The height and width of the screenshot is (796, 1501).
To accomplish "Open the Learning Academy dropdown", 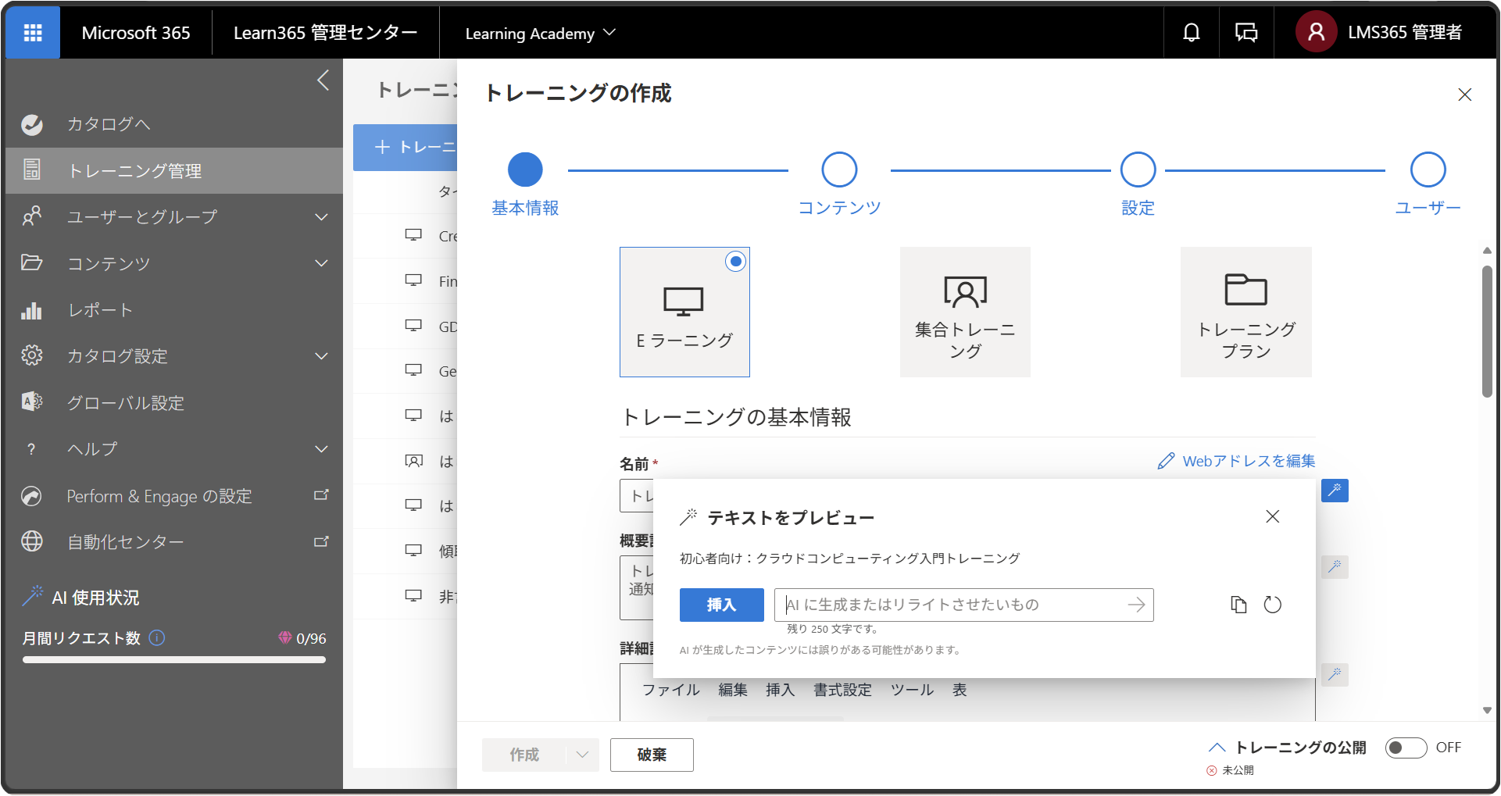I will (541, 33).
